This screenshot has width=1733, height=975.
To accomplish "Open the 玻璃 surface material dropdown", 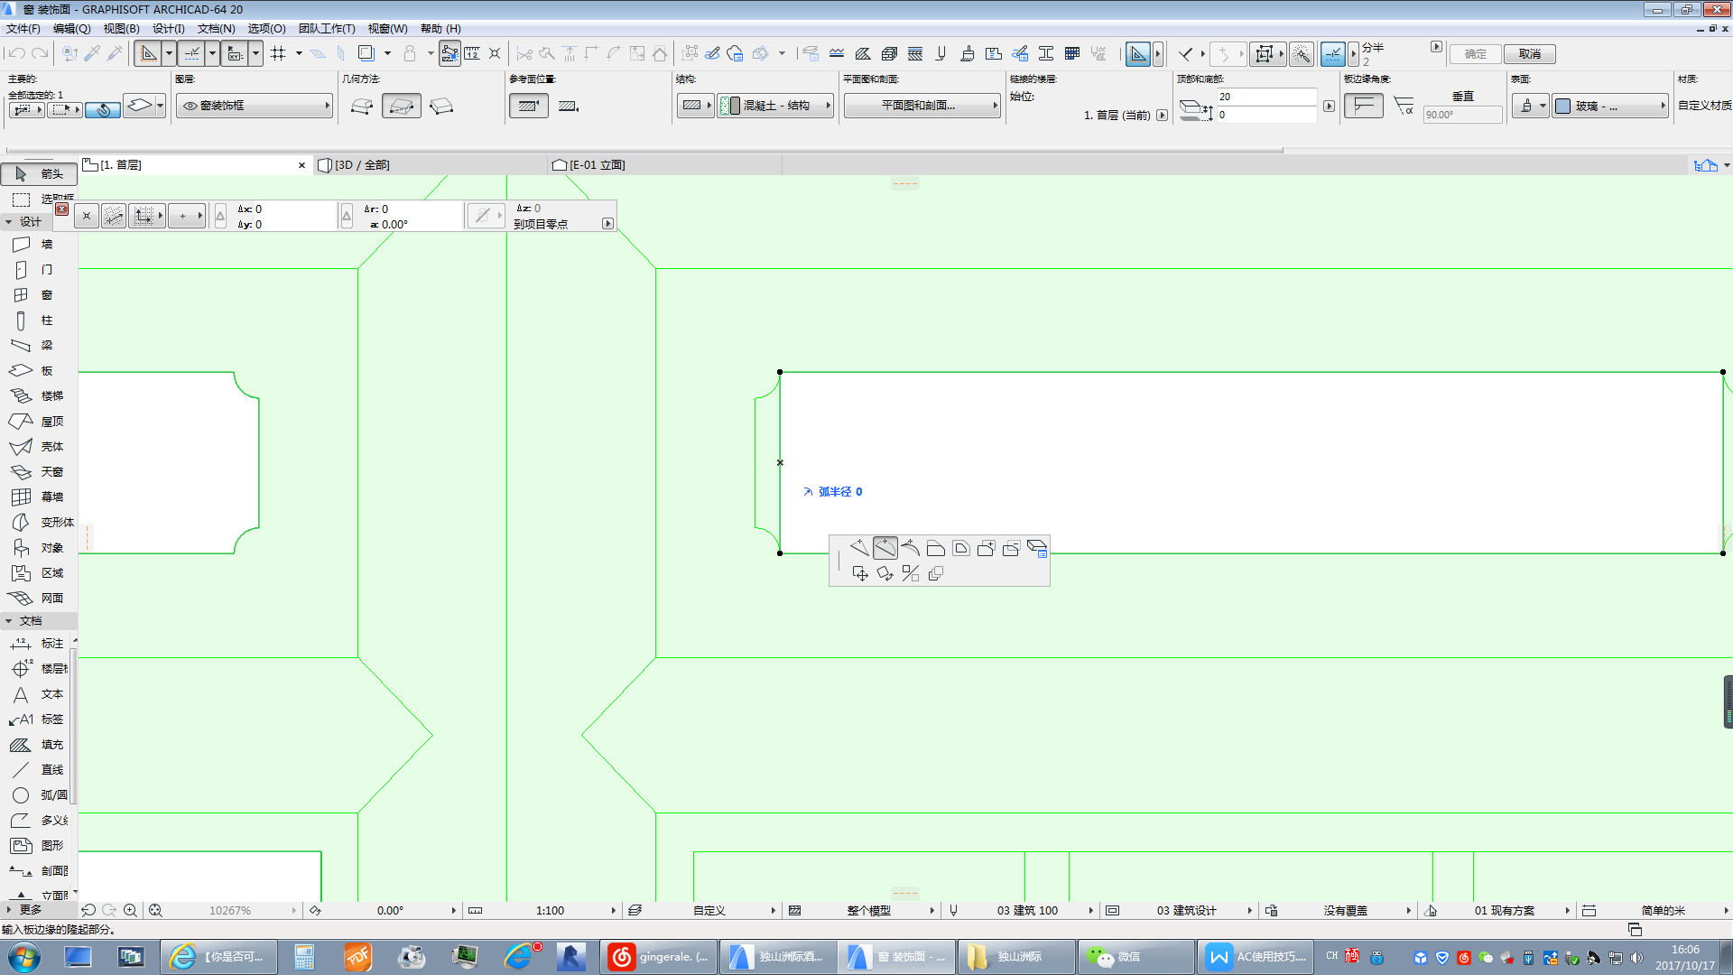I will tap(1610, 106).
